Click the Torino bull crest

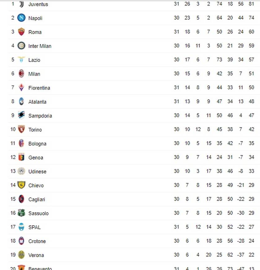[21, 129]
